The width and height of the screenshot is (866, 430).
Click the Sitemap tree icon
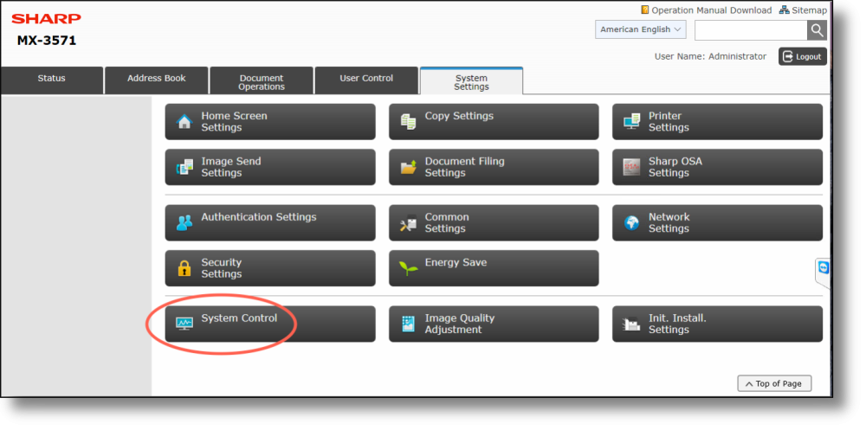[785, 10]
